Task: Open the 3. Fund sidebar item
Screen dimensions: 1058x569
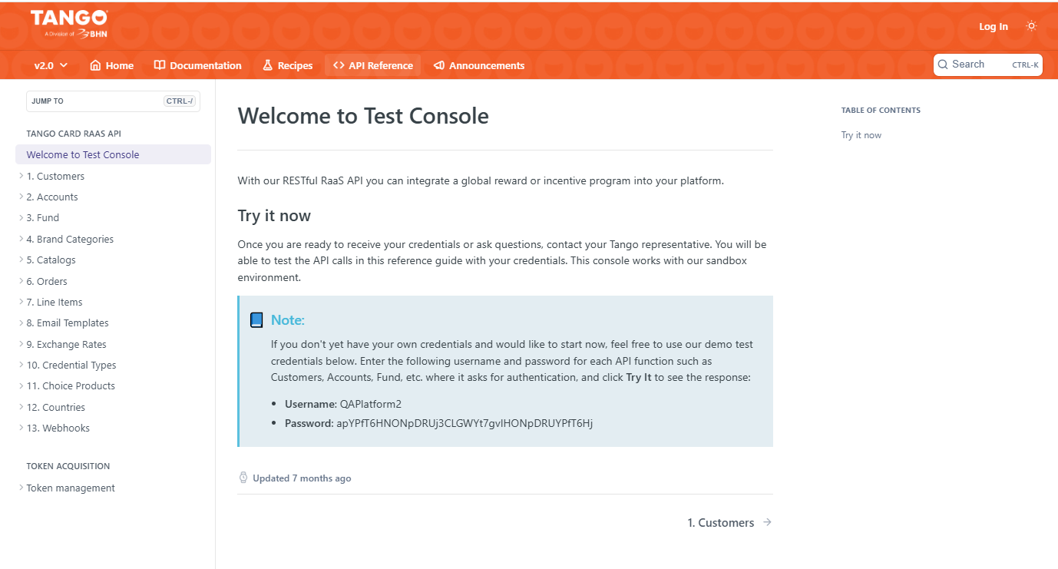Action: (x=43, y=217)
